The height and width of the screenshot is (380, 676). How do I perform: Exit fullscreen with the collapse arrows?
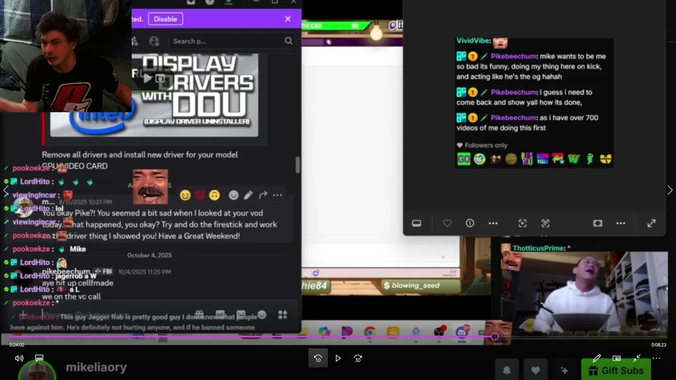[637, 358]
